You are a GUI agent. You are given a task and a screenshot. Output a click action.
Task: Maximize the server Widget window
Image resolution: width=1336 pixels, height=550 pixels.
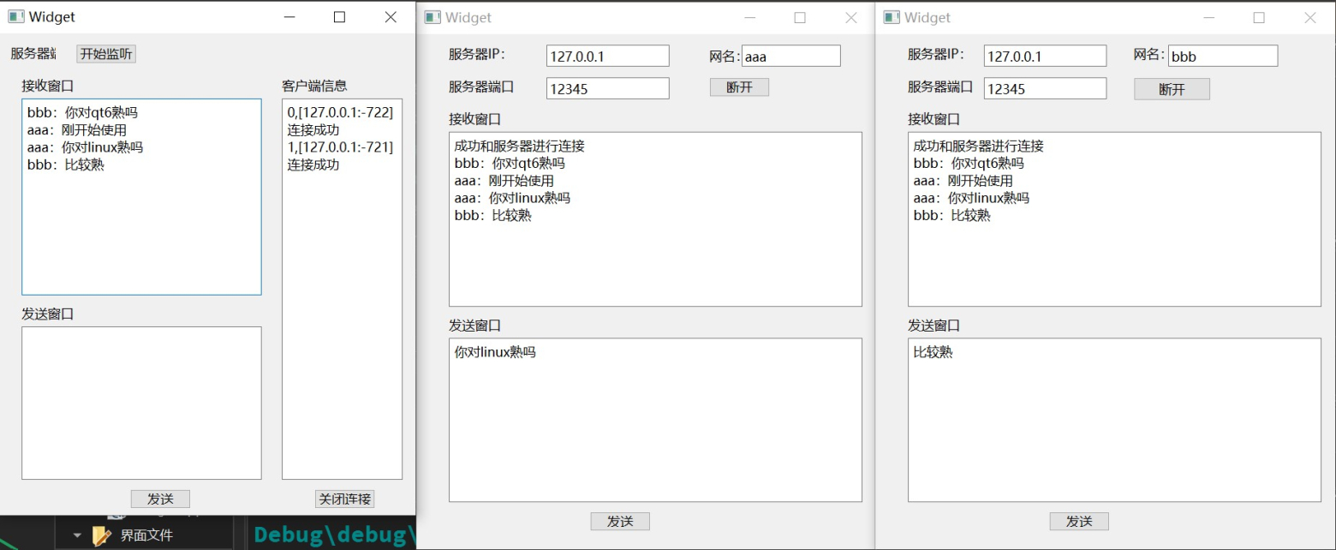click(339, 17)
